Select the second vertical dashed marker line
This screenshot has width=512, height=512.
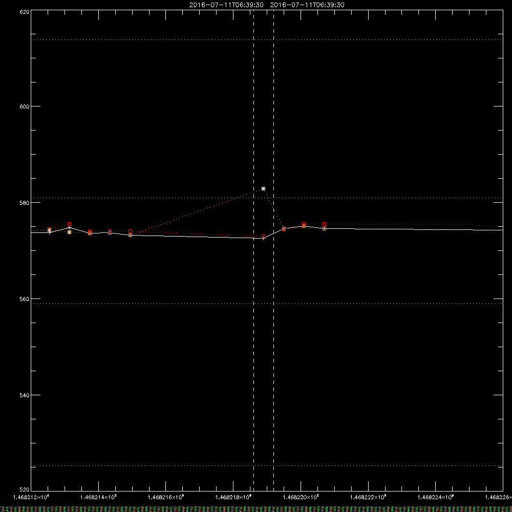click(x=273, y=250)
